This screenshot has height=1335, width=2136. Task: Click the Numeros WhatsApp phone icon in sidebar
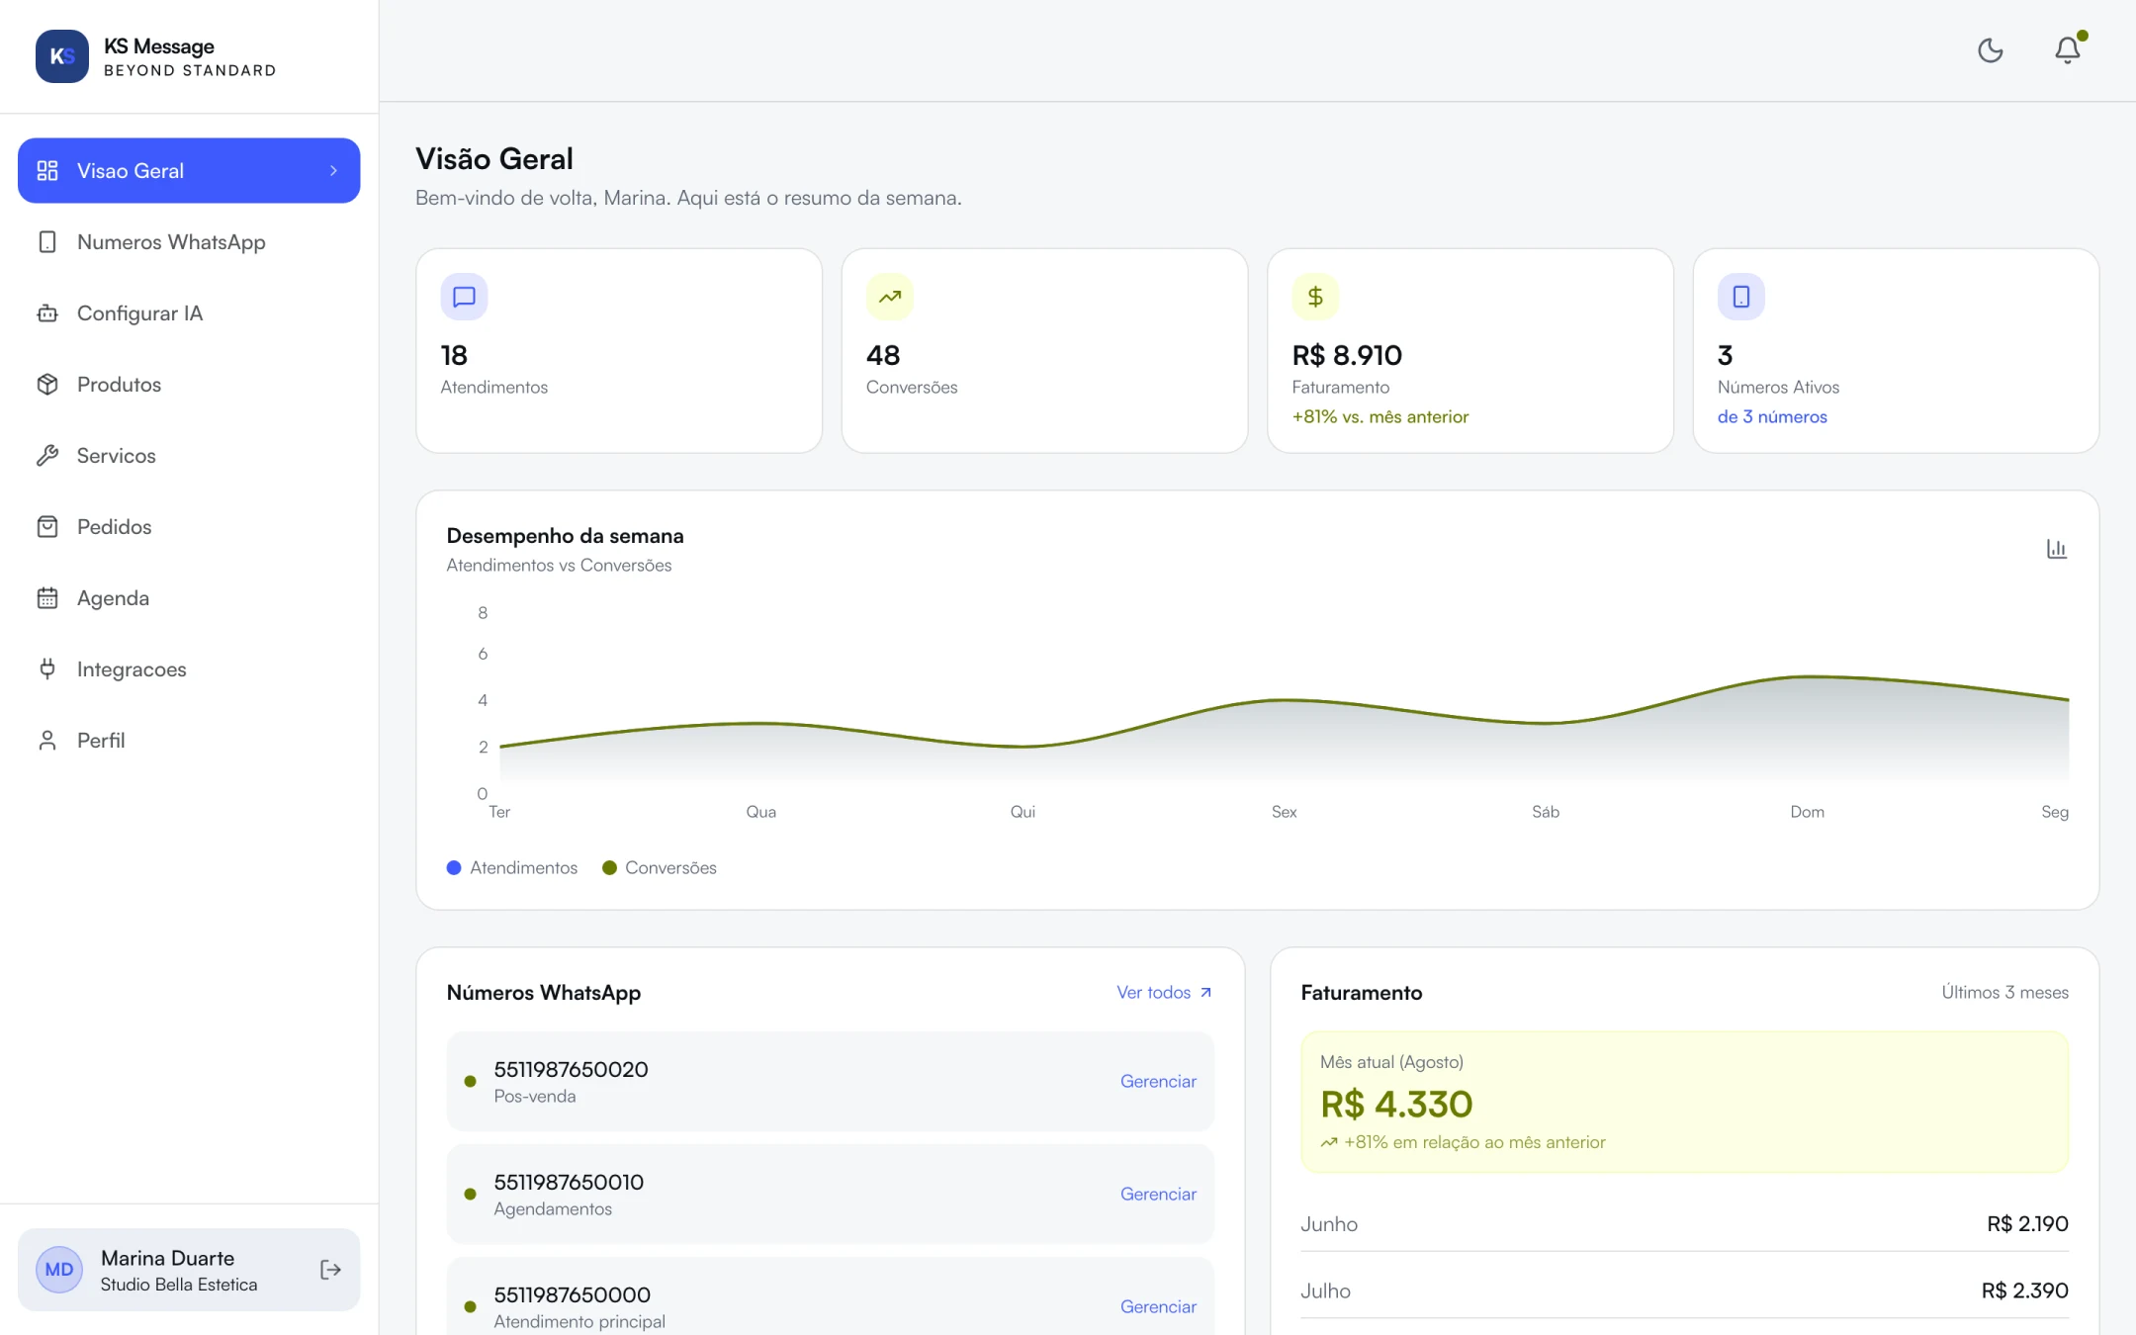pos(47,241)
